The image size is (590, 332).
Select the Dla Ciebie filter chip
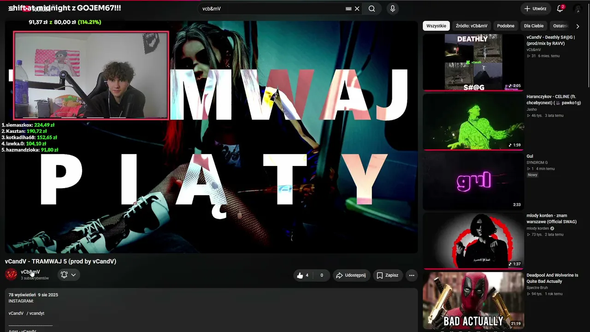[534, 26]
